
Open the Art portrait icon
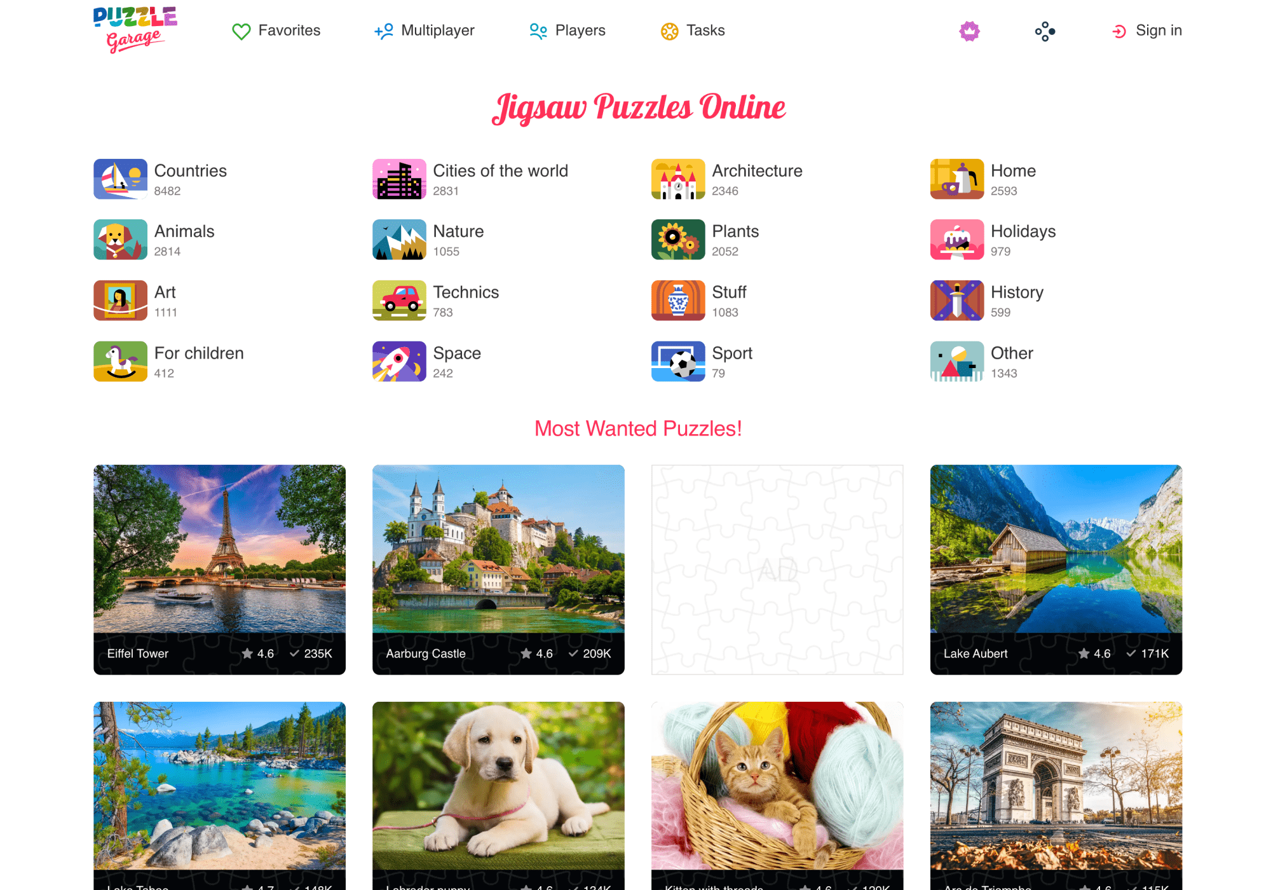pyautogui.click(x=120, y=300)
